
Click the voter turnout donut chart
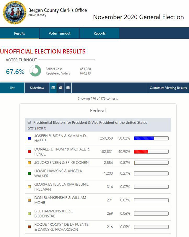tap(35, 71)
